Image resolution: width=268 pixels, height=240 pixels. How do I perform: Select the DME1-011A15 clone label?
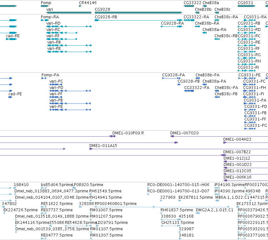pyautogui.click(x=103, y=146)
